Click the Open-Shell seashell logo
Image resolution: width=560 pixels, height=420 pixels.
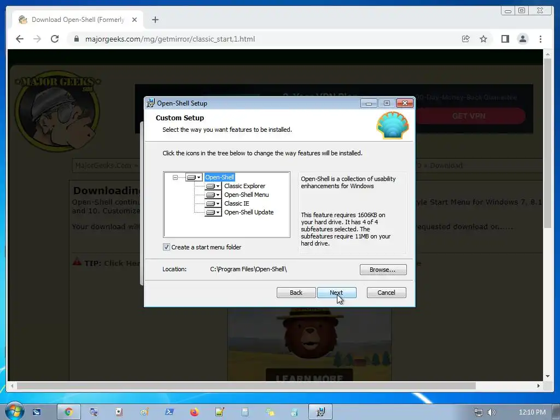[x=393, y=125]
